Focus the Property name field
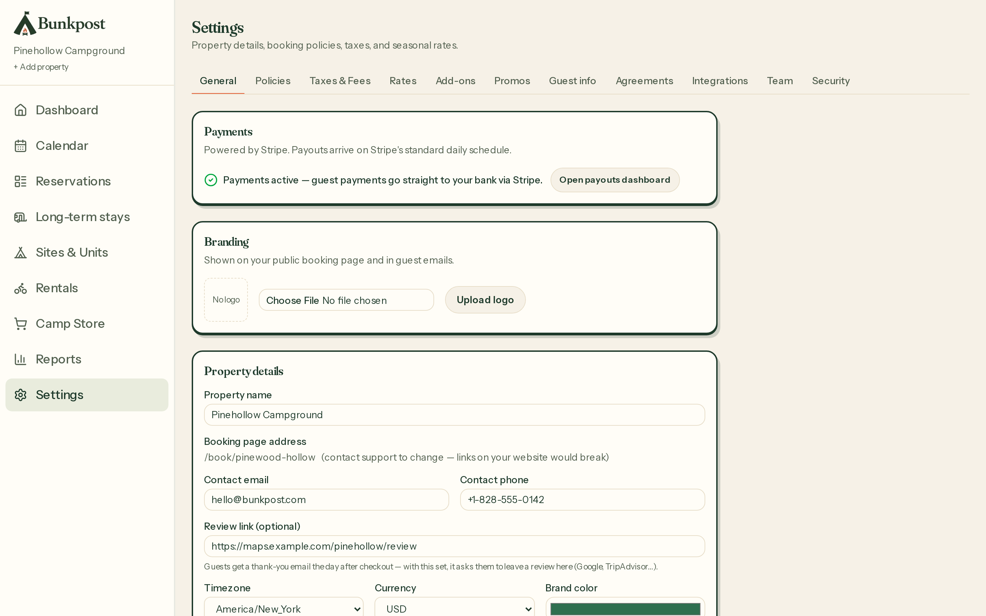This screenshot has height=616, width=986. (454, 415)
